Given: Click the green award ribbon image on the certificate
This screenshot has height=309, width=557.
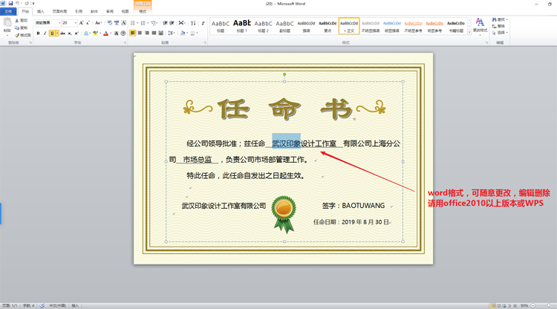Looking at the screenshot, I should [x=284, y=214].
